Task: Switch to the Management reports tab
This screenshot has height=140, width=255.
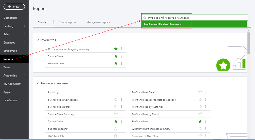Action: (x=98, y=22)
